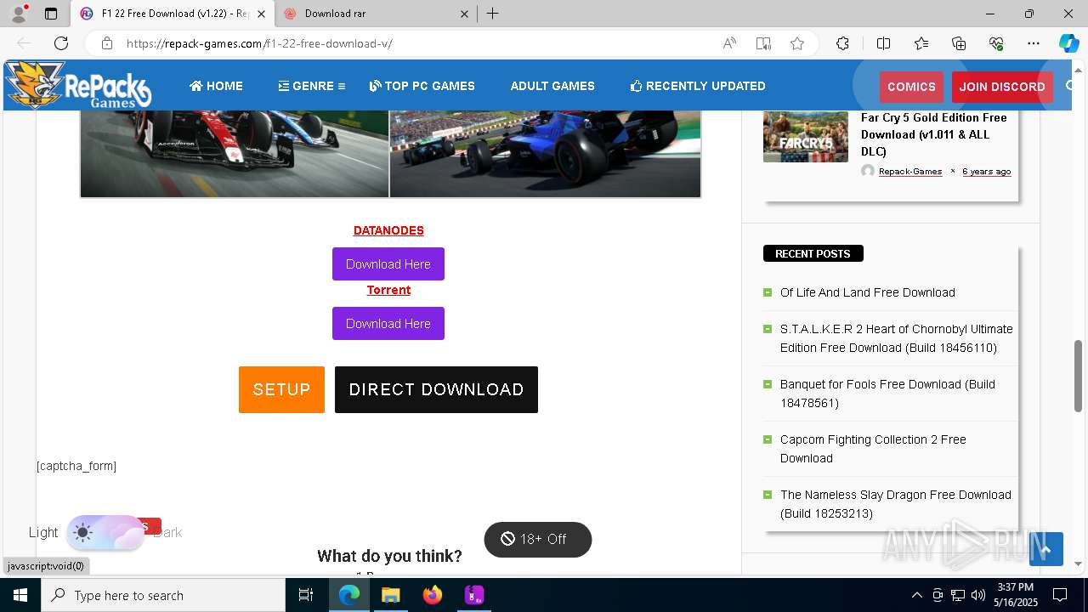Open the tab actions menu icon
This screenshot has height=612, width=1088.
tap(51, 14)
